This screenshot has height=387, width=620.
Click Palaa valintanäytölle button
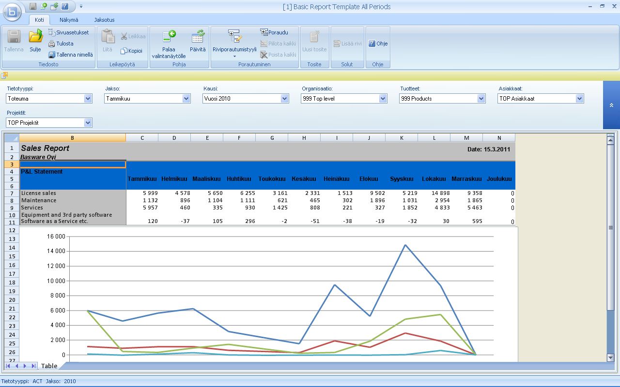(169, 44)
